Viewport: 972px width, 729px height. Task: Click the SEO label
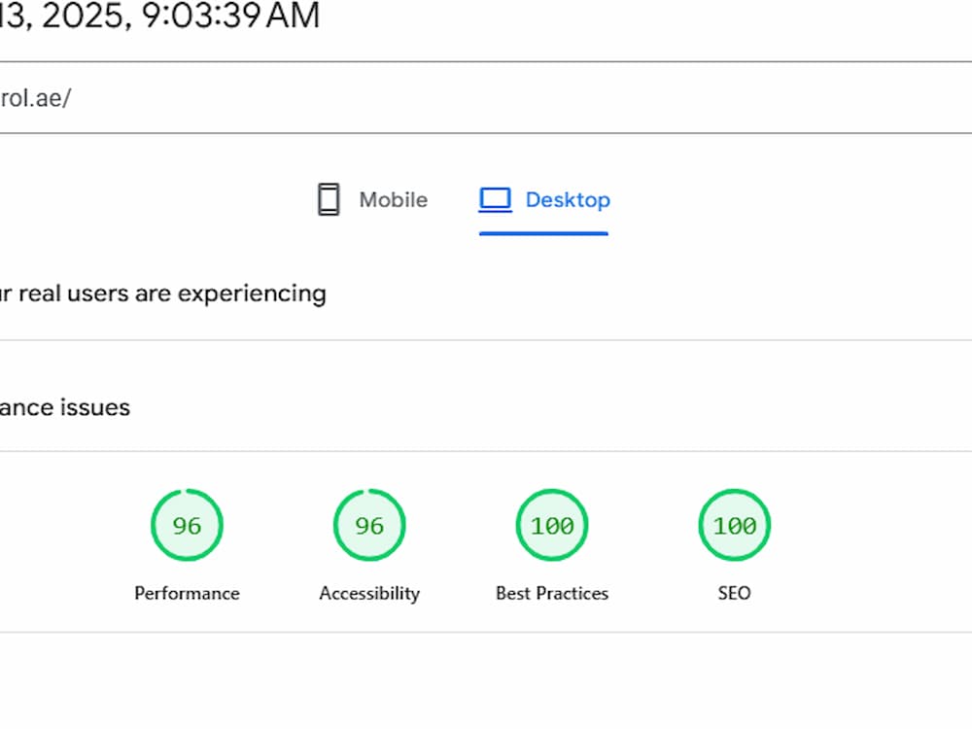pyautogui.click(x=735, y=593)
